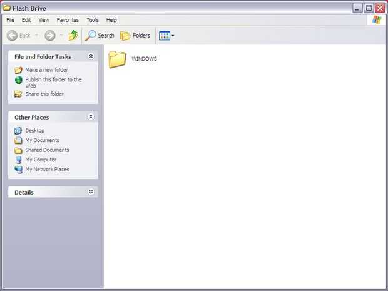Click the Windows flag logo

(377, 20)
